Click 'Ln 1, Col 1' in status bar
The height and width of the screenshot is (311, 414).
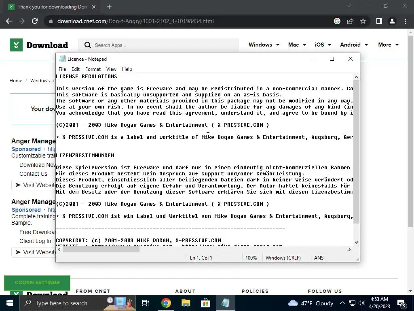coord(201,258)
